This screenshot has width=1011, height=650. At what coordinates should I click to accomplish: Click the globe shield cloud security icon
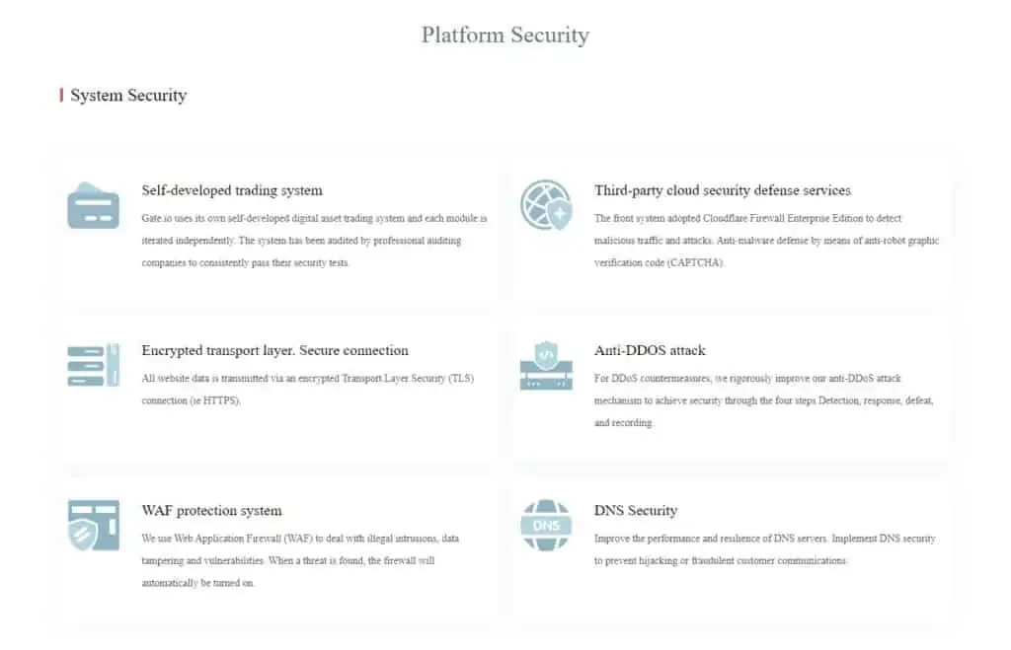pyautogui.click(x=547, y=205)
